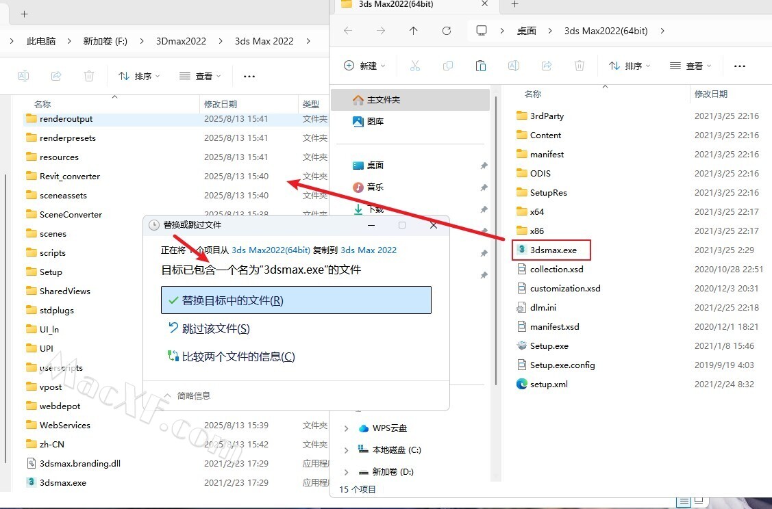Click the rename icon in the left window toolbar

pyautogui.click(x=23, y=76)
